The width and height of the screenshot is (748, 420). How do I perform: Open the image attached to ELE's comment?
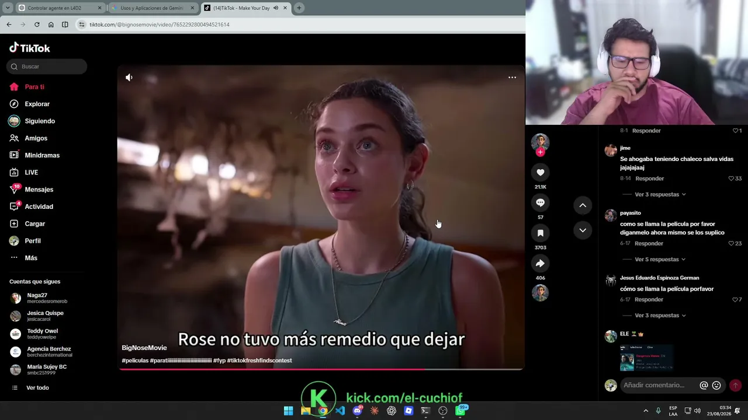tap(646, 358)
